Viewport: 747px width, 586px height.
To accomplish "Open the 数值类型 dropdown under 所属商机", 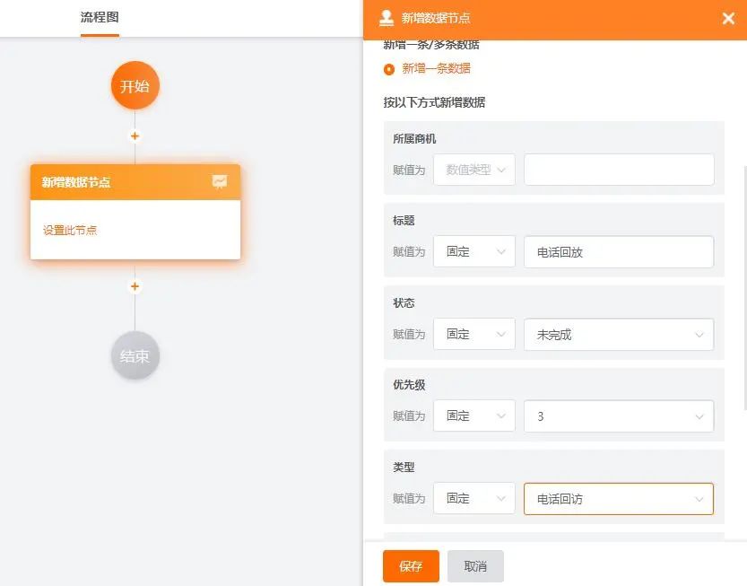I will pos(474,170).
